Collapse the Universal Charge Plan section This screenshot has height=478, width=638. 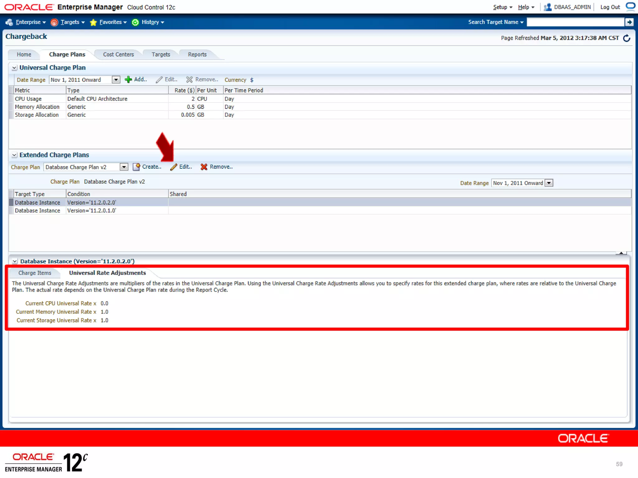[14, 68]
